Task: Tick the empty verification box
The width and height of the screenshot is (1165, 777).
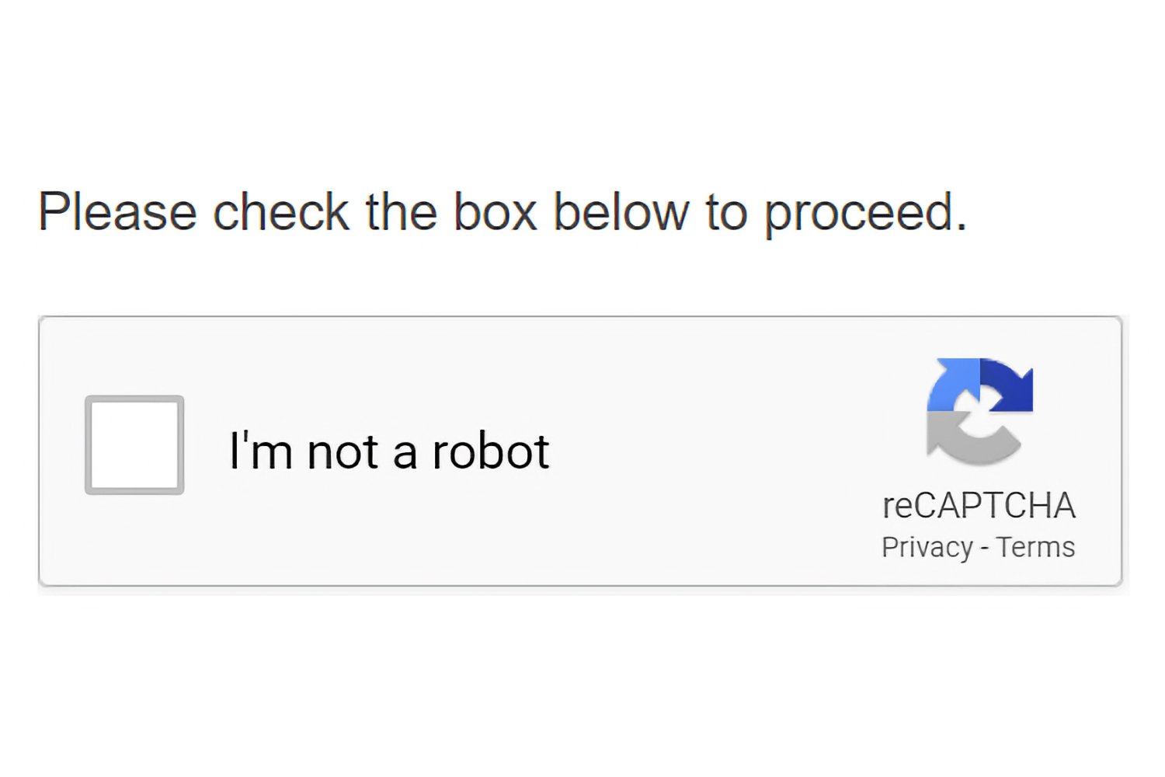Action: [x=134, y=445]
